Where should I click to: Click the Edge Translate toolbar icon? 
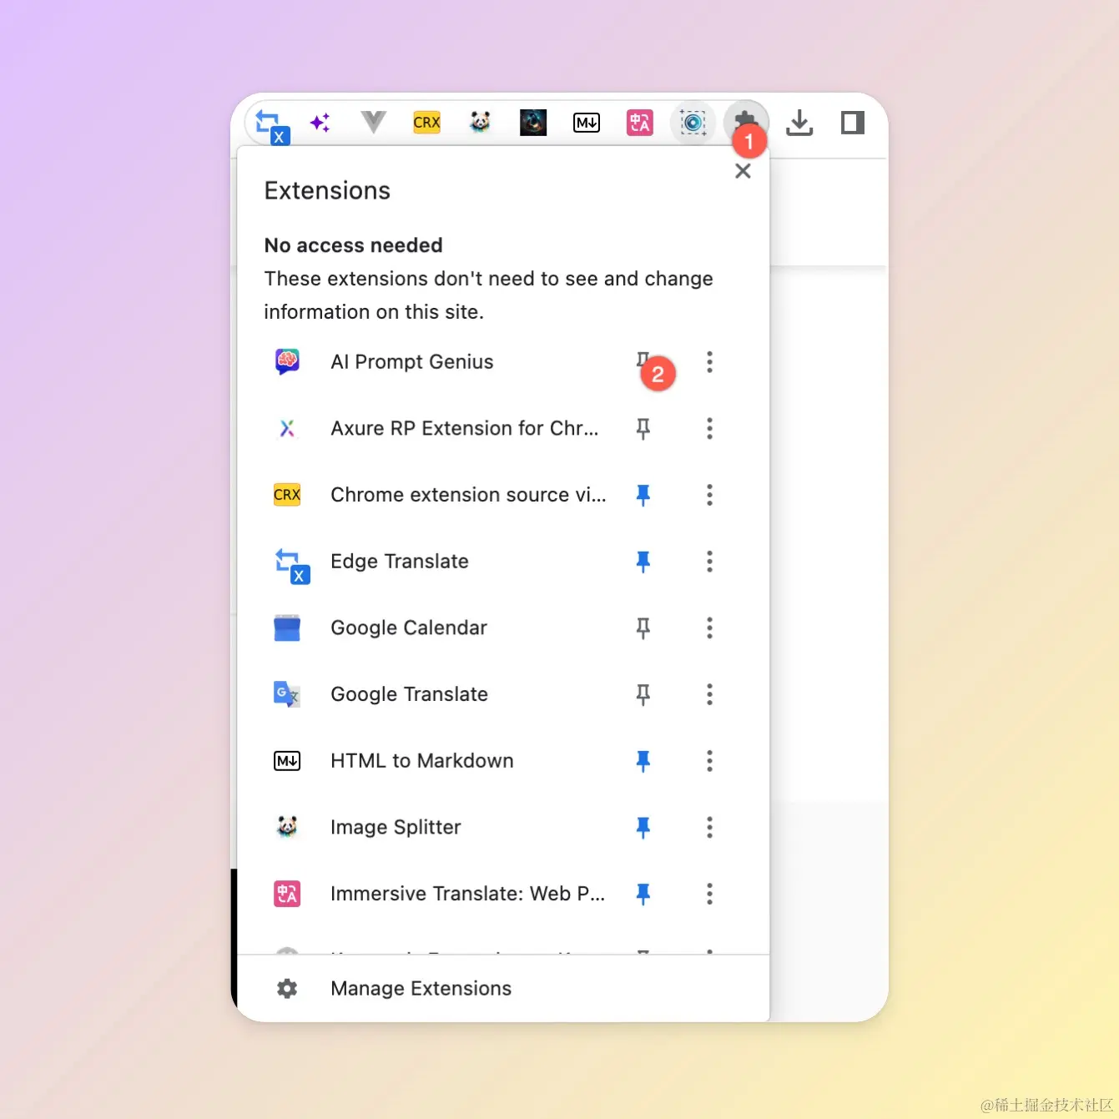pos(271,126)
